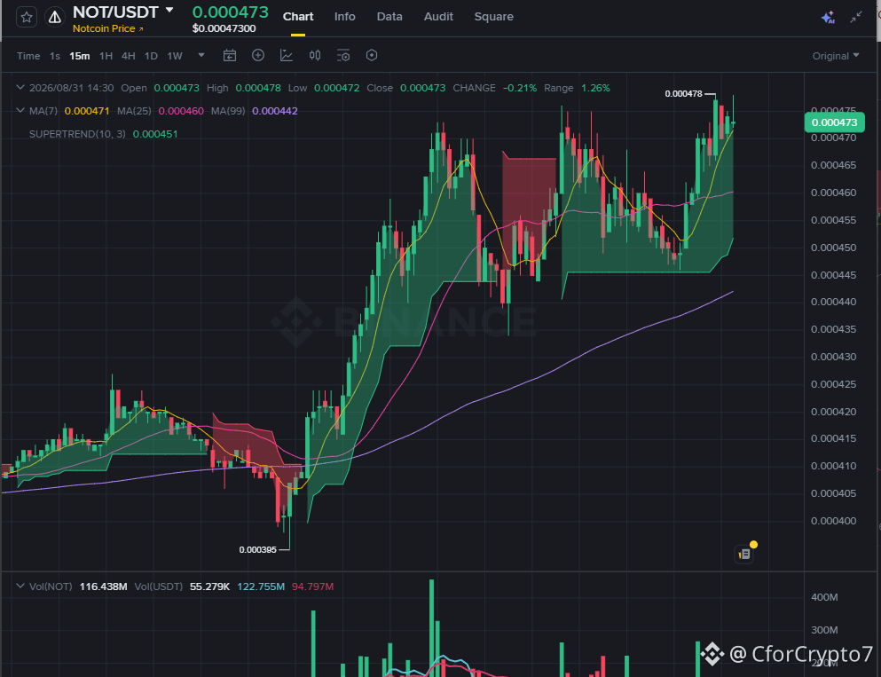Expand more time intervals dropdown arrow
Screen dimensions: 881x677
tap(201, 55)
